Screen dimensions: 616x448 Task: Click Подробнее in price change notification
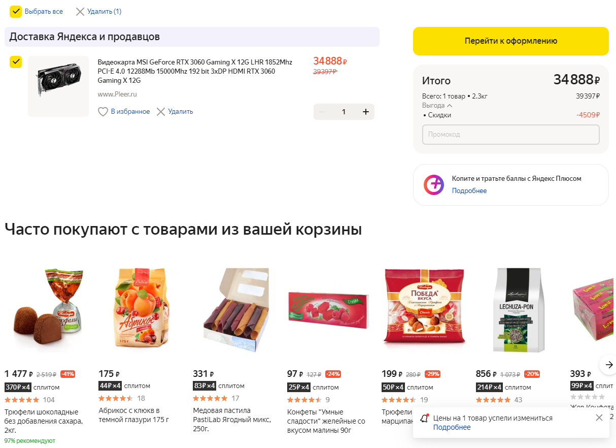[452, 428]
